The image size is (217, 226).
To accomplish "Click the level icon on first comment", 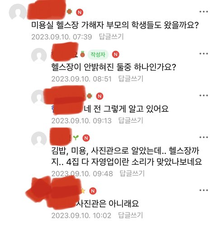I will (x=69, y=12).
